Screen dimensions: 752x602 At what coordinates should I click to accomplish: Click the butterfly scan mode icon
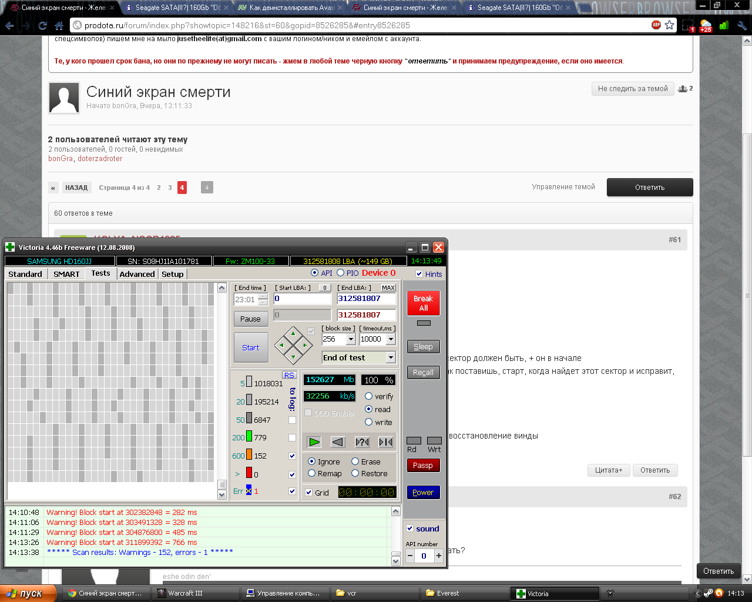[386, 442]
